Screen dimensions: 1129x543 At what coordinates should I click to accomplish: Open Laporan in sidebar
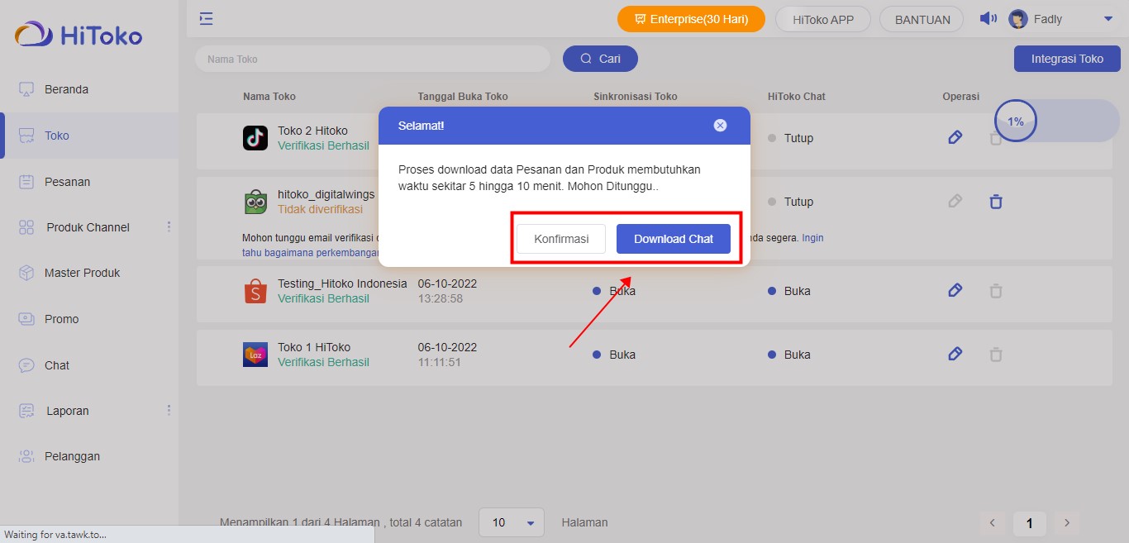click(67, 411)
